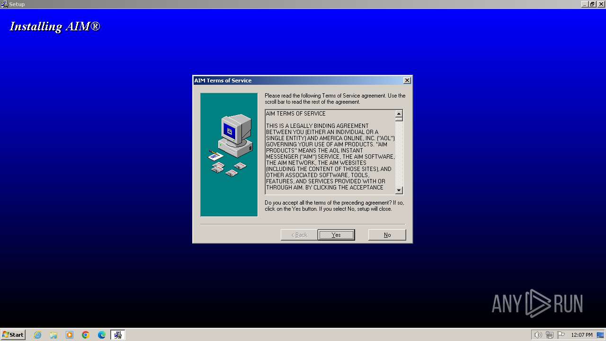The width and height of the screenshot is (606, 341).
Task: Click the scrollbar thumb in agreement text
Action: coord(399,119)
